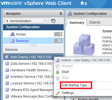The width and height of the screenshot is (112, 100).
Task: Click the VMware Message Bus cube icon
Action: coord(7,96)
